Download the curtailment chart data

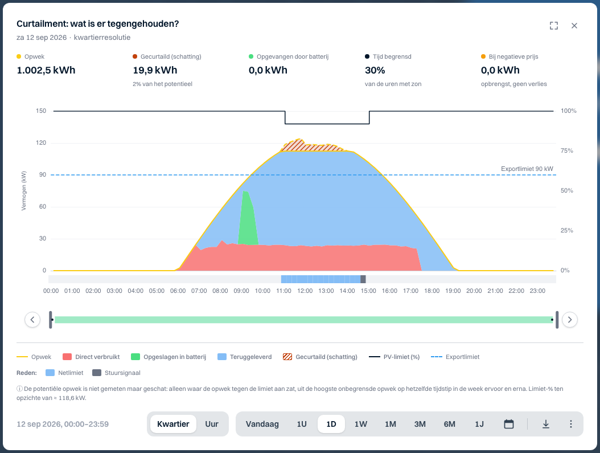pyautogui.click(x=546, y=424)
